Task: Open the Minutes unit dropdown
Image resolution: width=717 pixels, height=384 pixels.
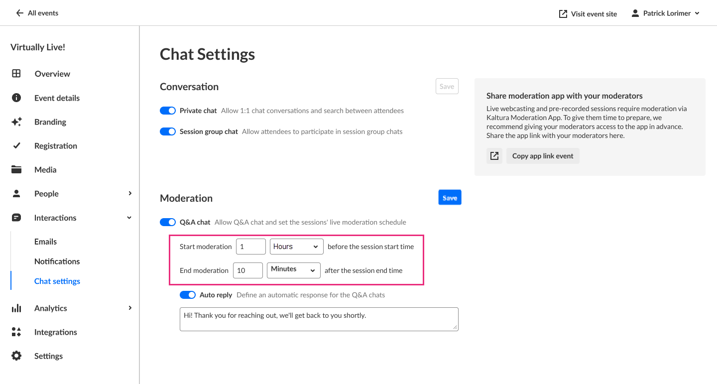Action: coord(294,269)
